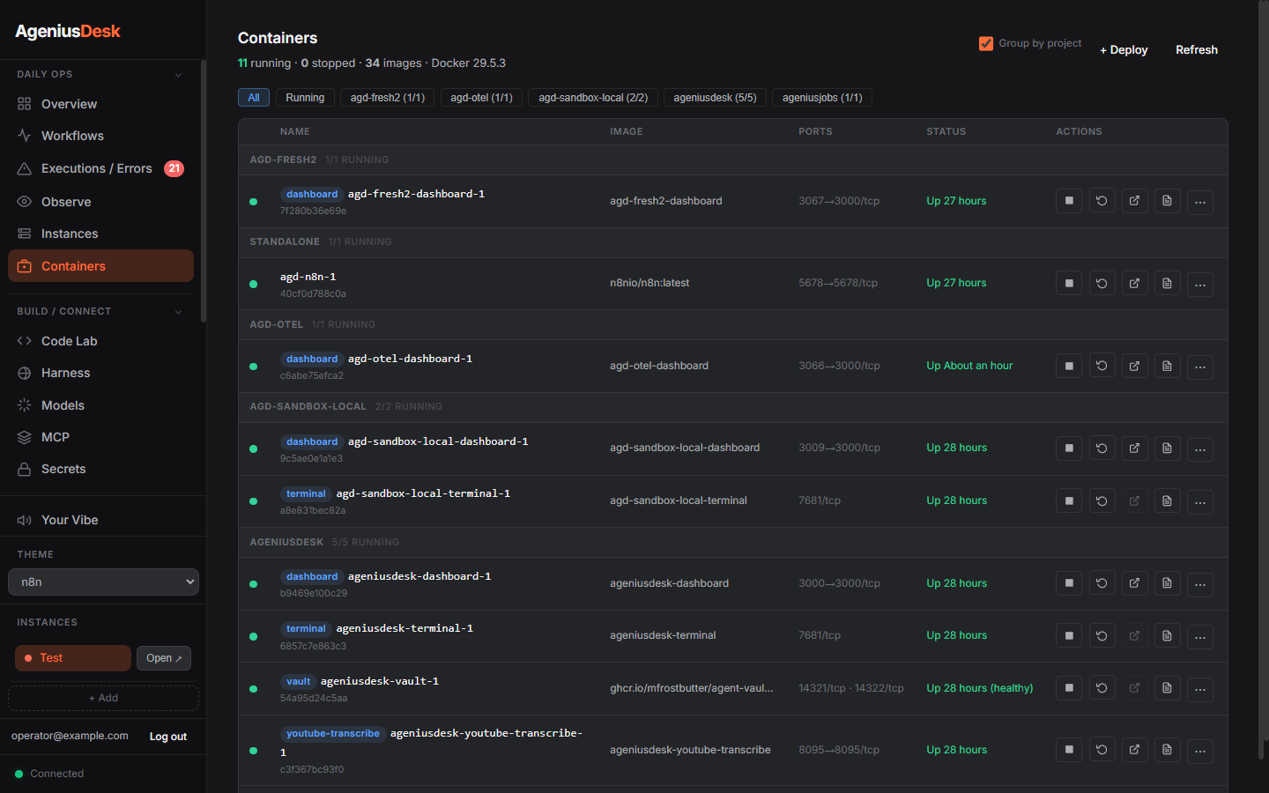Click the + Deploy button
This screenshot has width=1269, height=793.
click(x=1124, y=50)
